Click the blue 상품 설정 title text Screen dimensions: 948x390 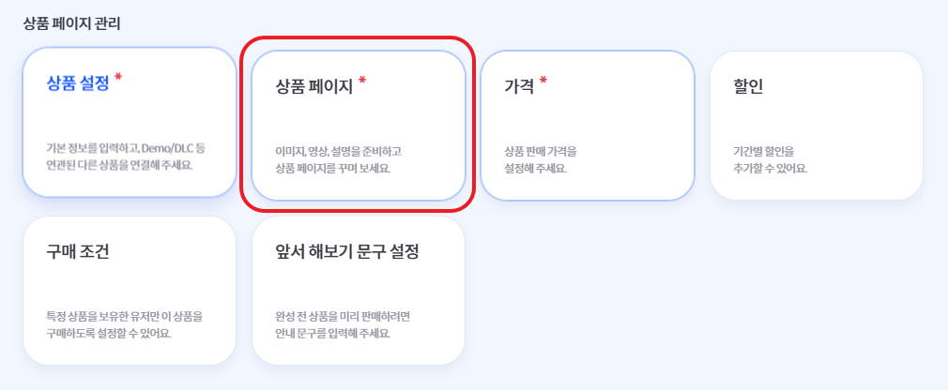click(78, 83)
